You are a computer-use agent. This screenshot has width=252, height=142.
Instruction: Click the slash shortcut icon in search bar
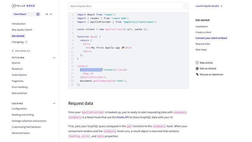(x=185, y=6)
